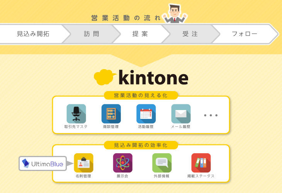
Task: Click the businessman character illustration
Action: (x=175, y=14)
